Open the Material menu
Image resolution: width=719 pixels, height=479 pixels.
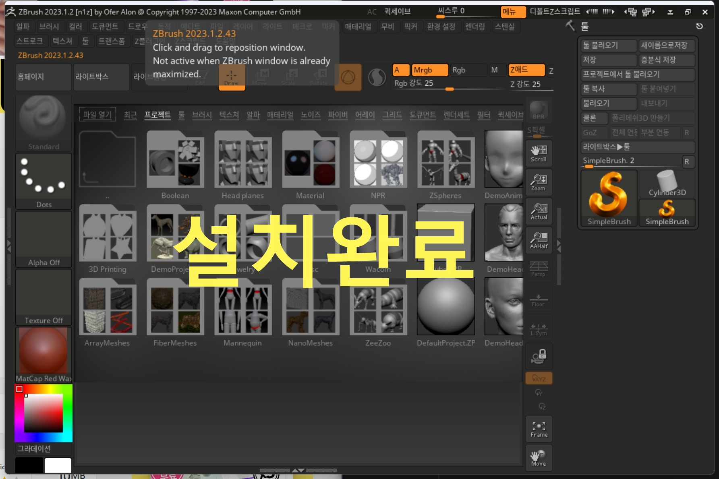coord(358,27)
